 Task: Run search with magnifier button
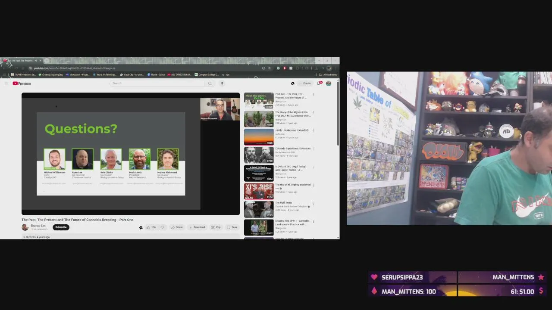coord(210,83)
